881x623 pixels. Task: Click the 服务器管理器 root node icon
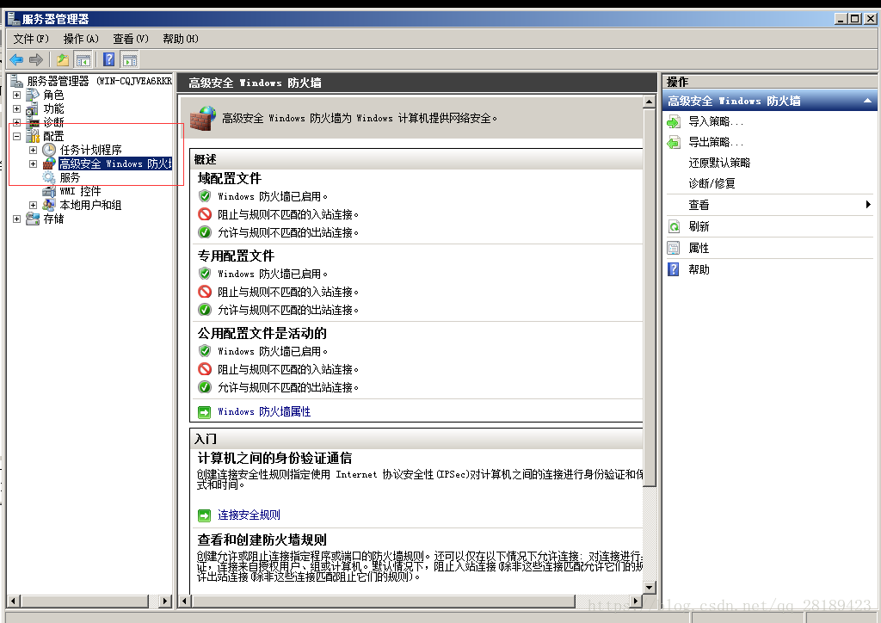click(x=17, y=81)
